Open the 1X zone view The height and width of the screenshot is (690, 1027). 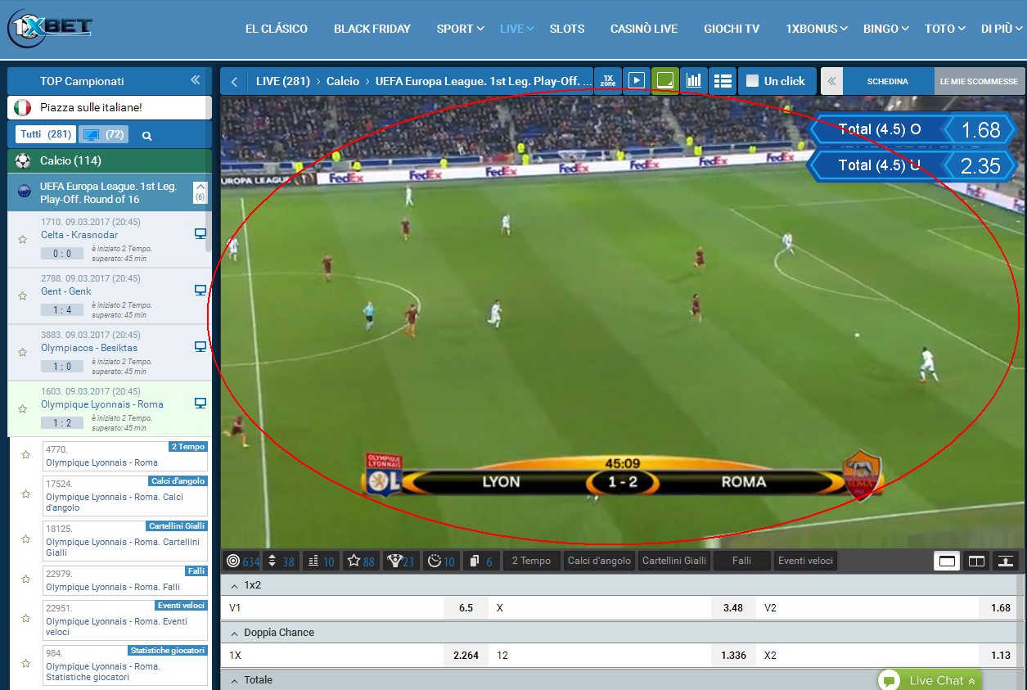(x=608, y=81)
